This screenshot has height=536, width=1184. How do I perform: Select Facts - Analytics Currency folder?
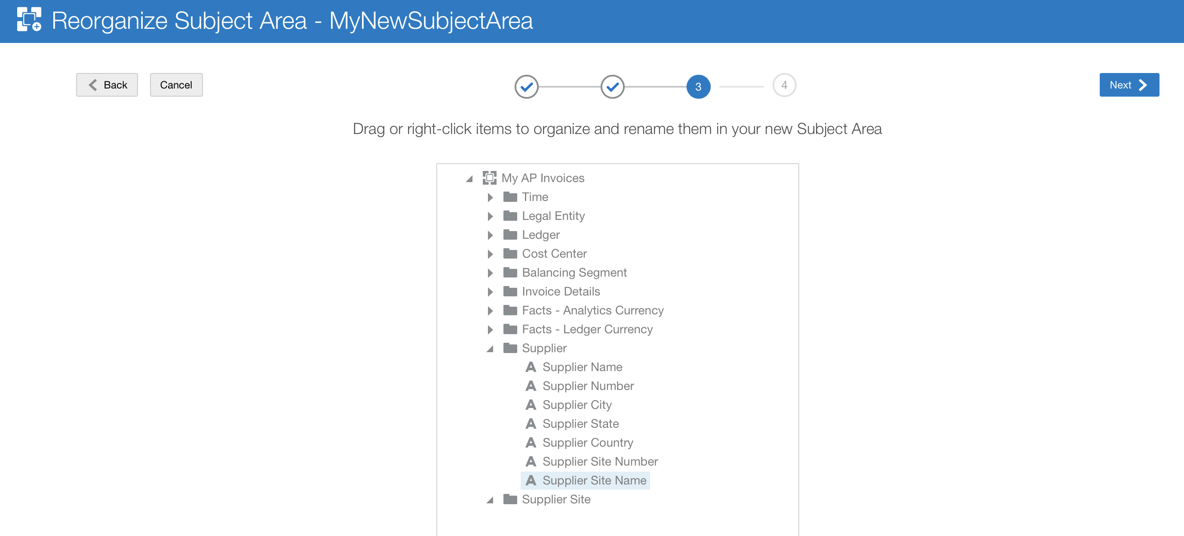[592, 311]
